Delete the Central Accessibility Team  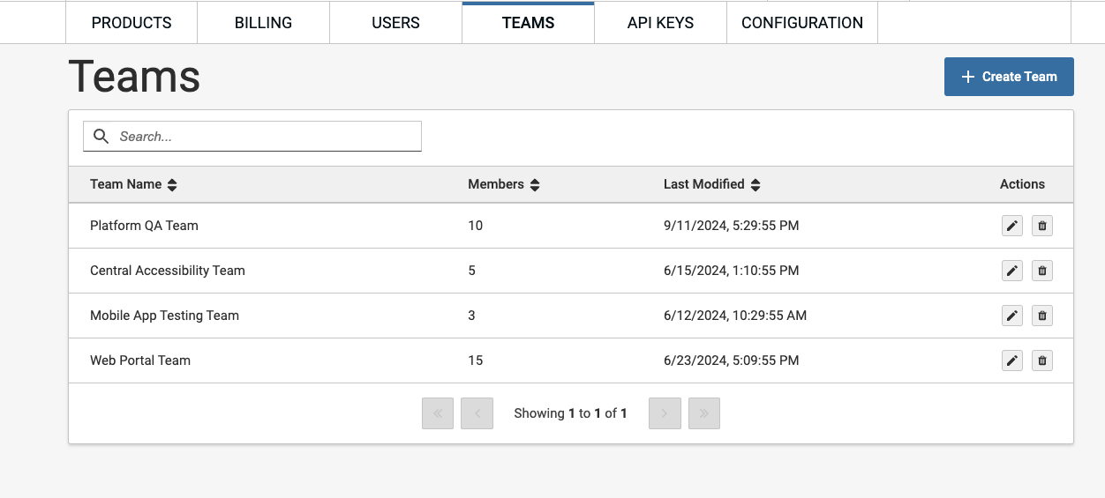(1042, 271)
